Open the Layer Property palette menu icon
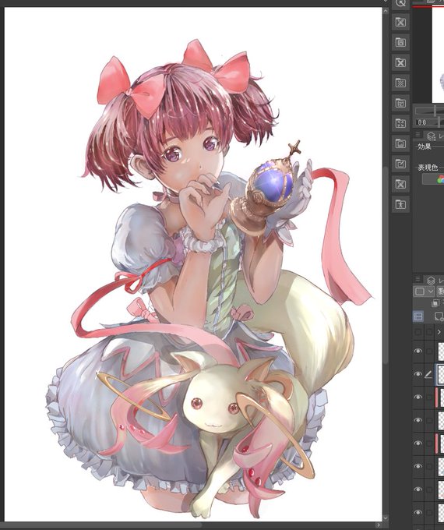This screenshot has width=444, height=530. [418, 135]
